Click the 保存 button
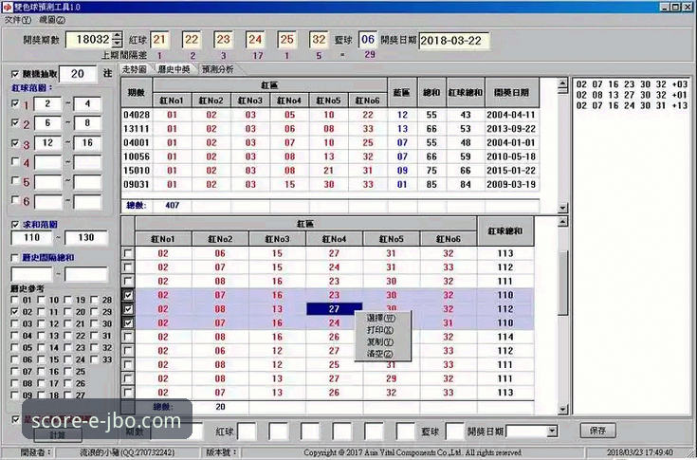 click(597, 431)
